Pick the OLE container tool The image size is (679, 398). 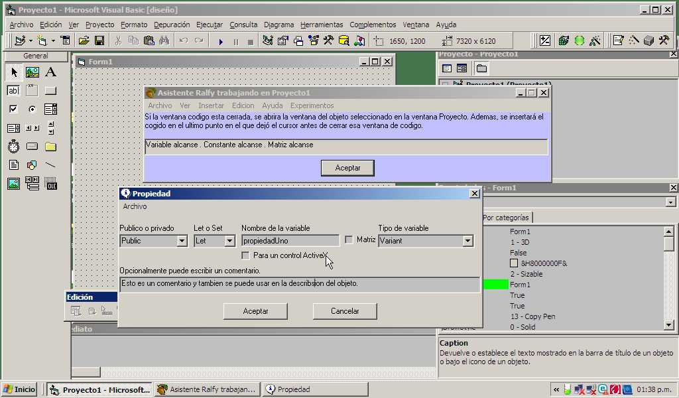(50, 184)
